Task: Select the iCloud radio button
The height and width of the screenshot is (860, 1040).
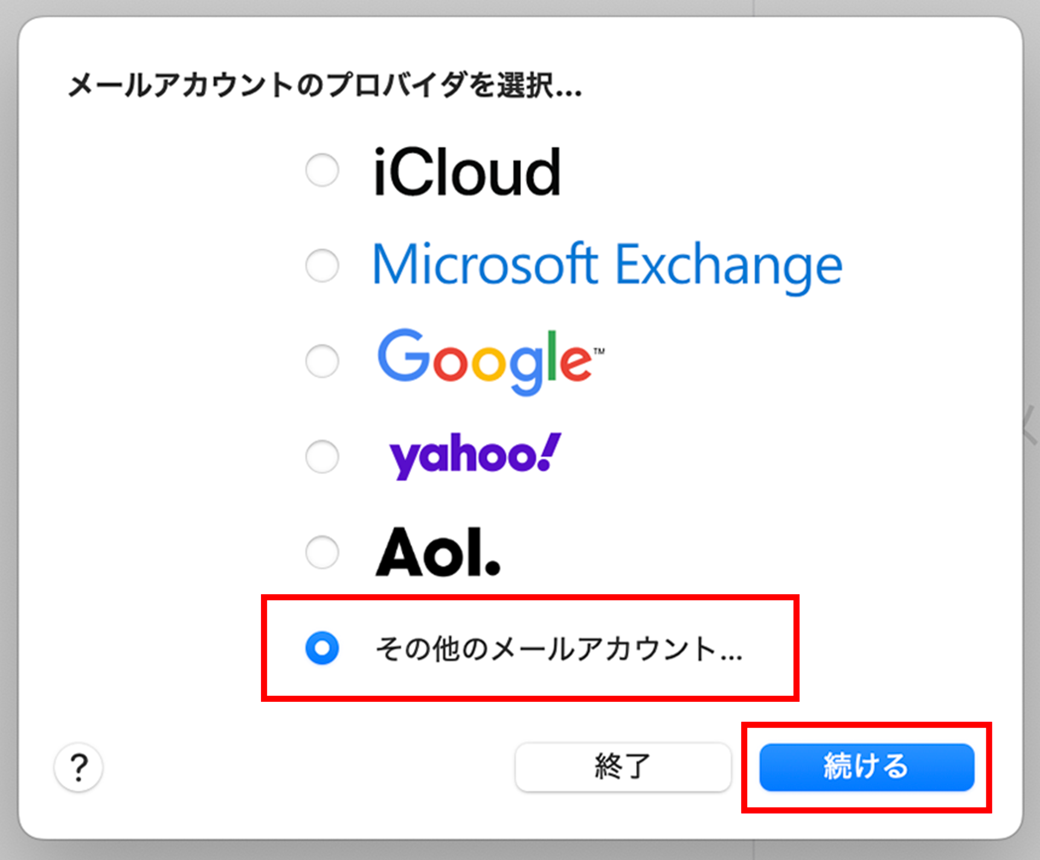Action: (x=322, y=170)
